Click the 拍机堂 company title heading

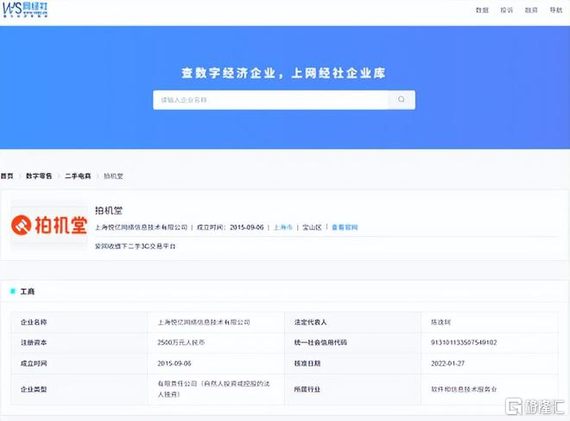coord(109,210)
